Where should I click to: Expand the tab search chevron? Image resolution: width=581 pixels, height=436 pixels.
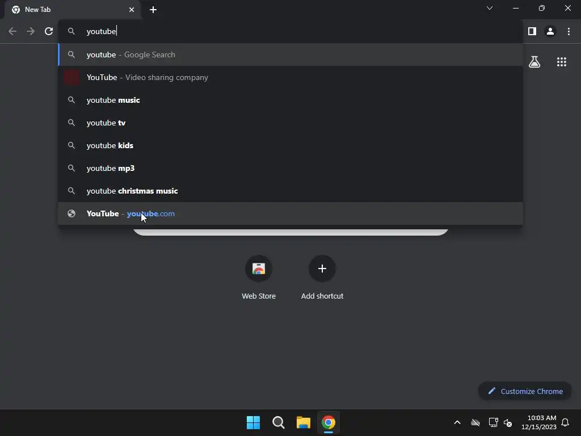[x=490, y=8]
